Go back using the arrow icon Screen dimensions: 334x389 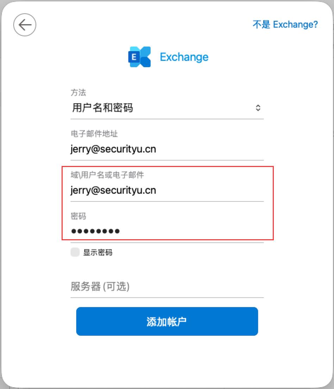(x=25, y=25)
